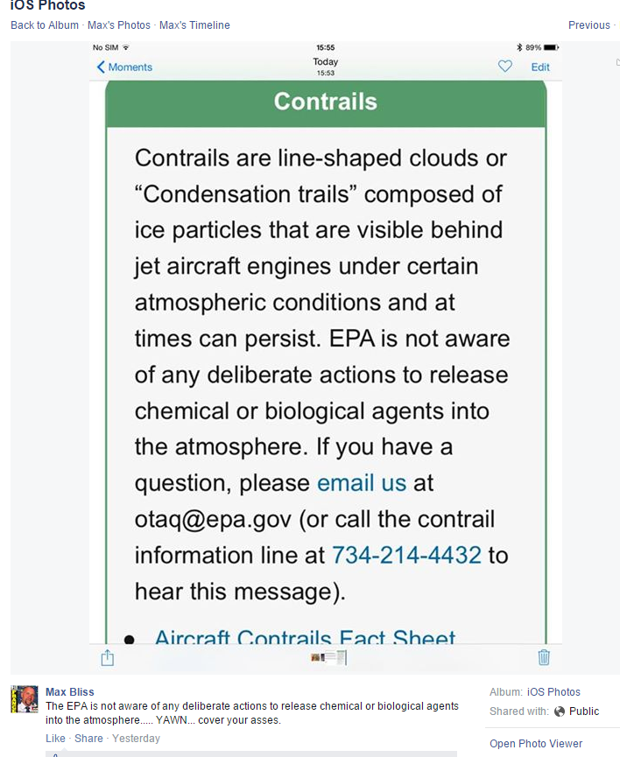The height and width of the screenshot is (757, 620).
Task: Click the battery status icon
Action: pos(551,47)
